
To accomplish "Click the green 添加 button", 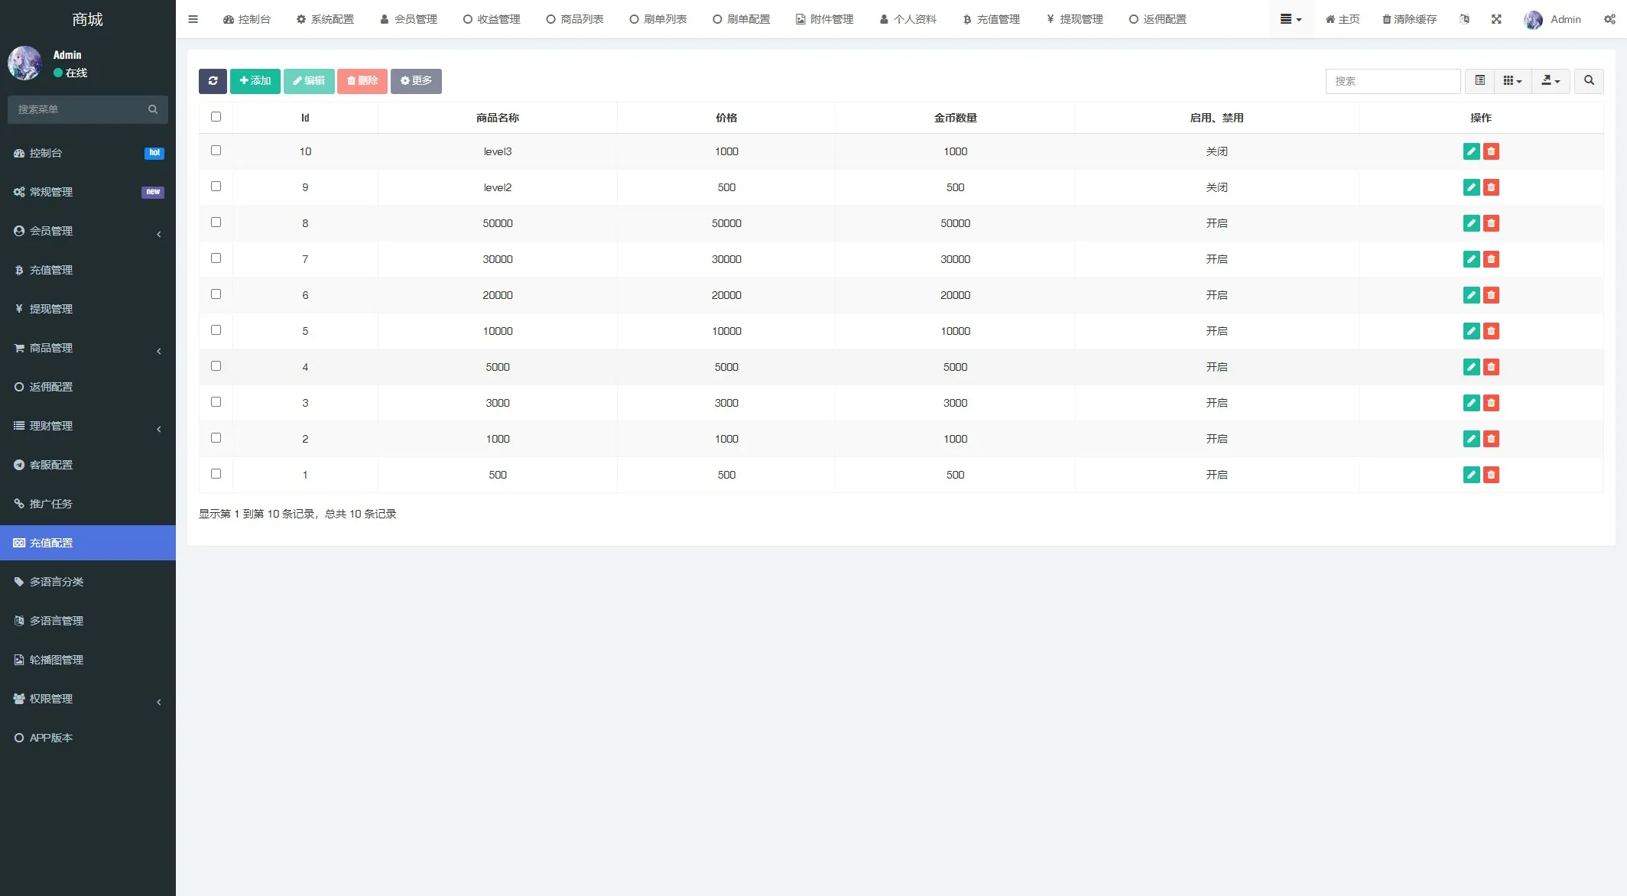I will [x=255, y=81].
